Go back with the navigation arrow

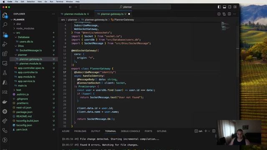pyautogui.click(x=71, y=7)
